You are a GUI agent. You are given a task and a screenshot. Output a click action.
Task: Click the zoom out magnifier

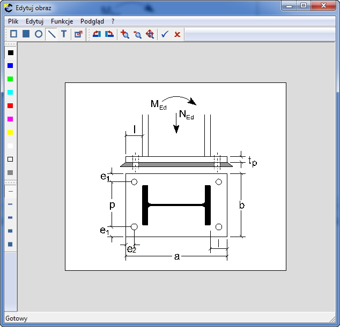pos(137,34)
